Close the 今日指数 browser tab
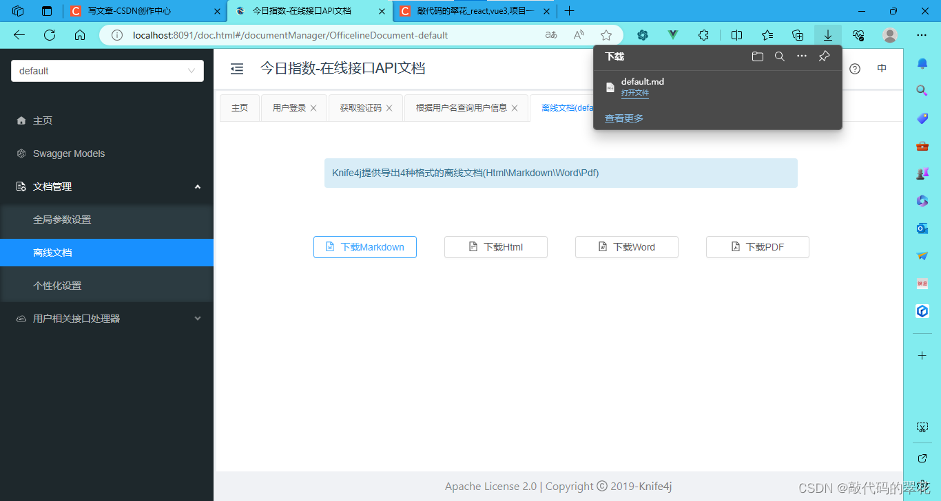This screenshot has width=941, height=501. [382, 11]
